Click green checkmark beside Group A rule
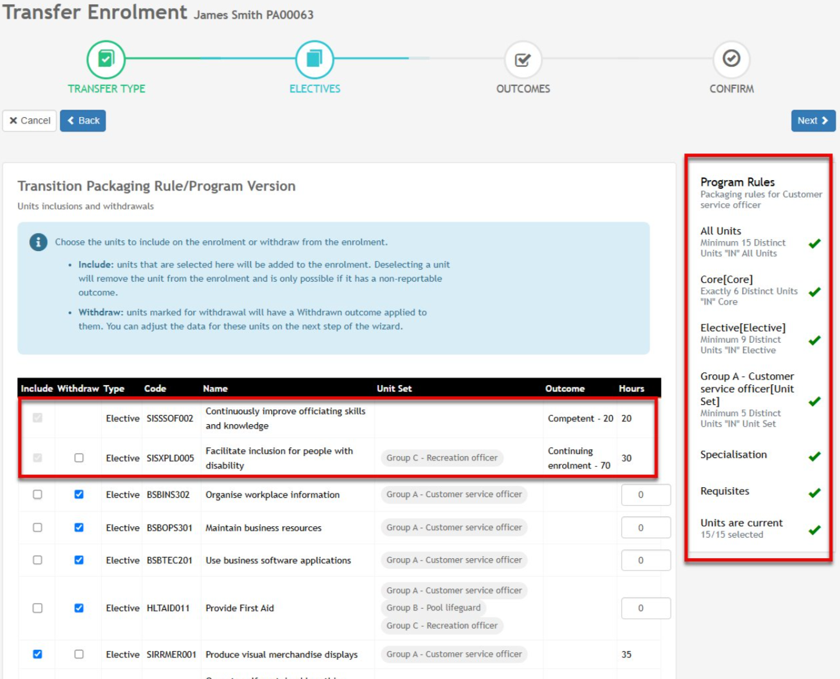 coord(814,401)
